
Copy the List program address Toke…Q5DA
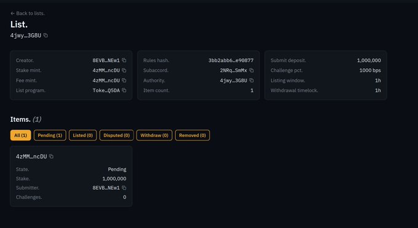(124, 90)
